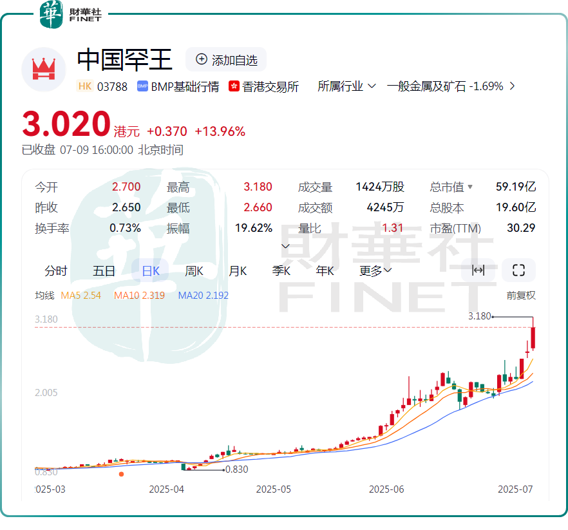This screenshot has height=530, width=568.
Task: Open the 总市值 dropdown triangle
Action: pos(470,187)
